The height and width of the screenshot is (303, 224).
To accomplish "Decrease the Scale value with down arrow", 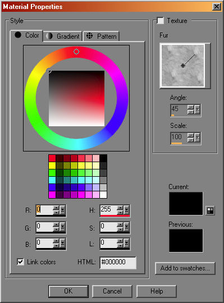I will (x=190, y=140).
